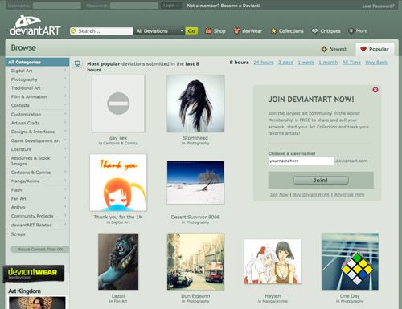Open Critiques speech bubble link
The height and width of the screenshot is (309, 402).
coord(326,31)
